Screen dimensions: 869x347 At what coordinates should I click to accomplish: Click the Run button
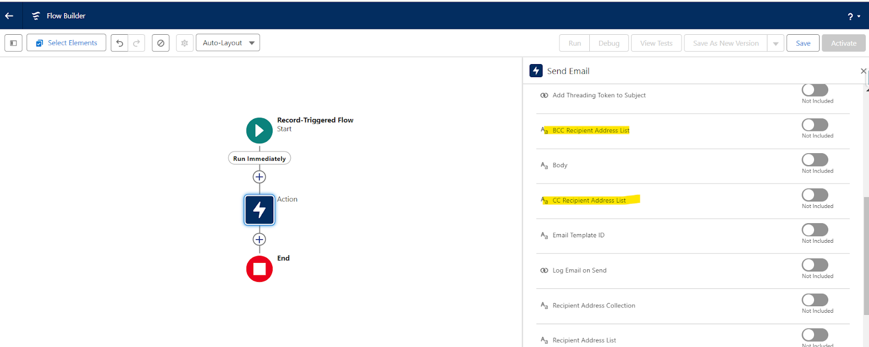point(575,43)
